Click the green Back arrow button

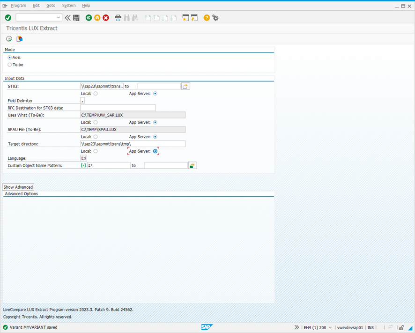pyautogui.click(x=89, y=18)
